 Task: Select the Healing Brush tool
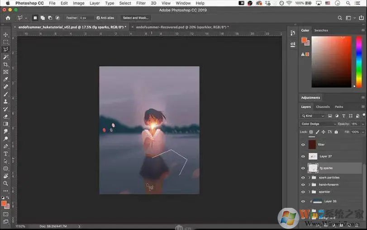tap(5, 86)
